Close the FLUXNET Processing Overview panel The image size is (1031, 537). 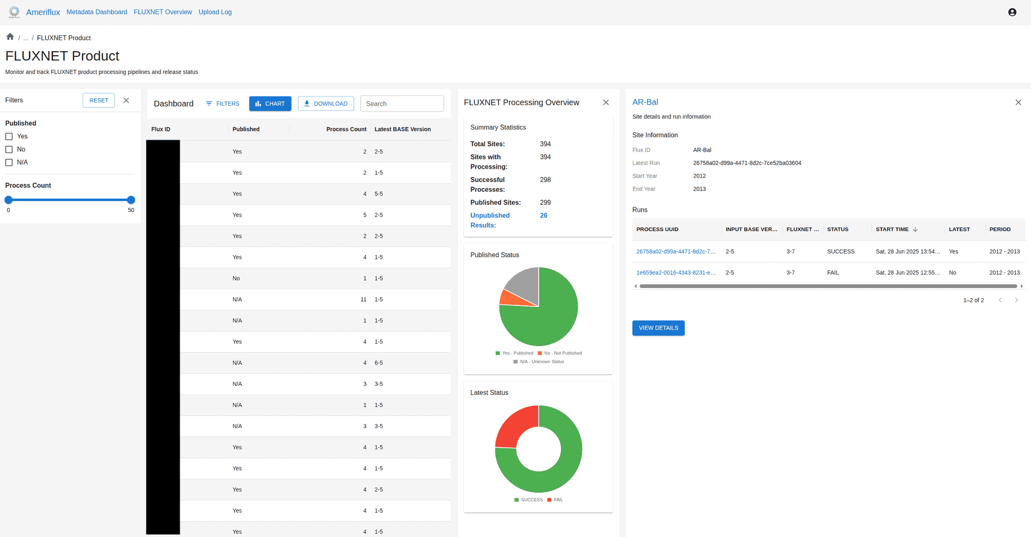(606, 102)
